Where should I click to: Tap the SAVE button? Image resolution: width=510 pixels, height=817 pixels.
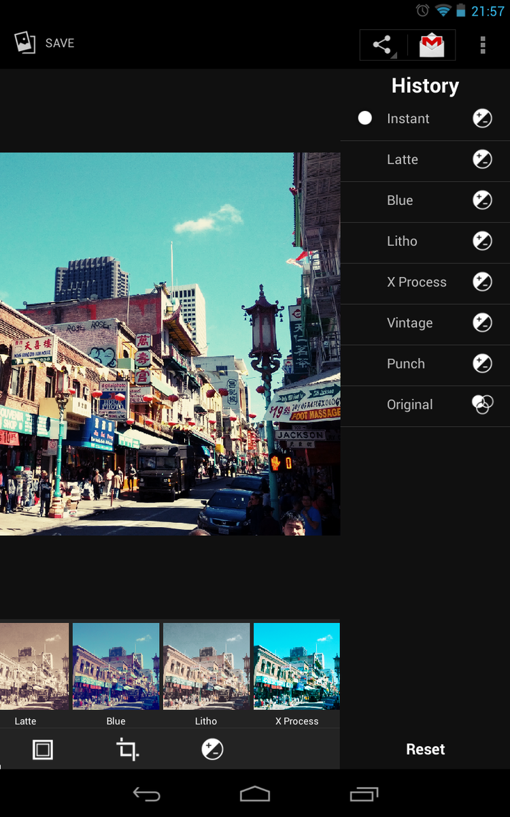click(x=59, y=43)
